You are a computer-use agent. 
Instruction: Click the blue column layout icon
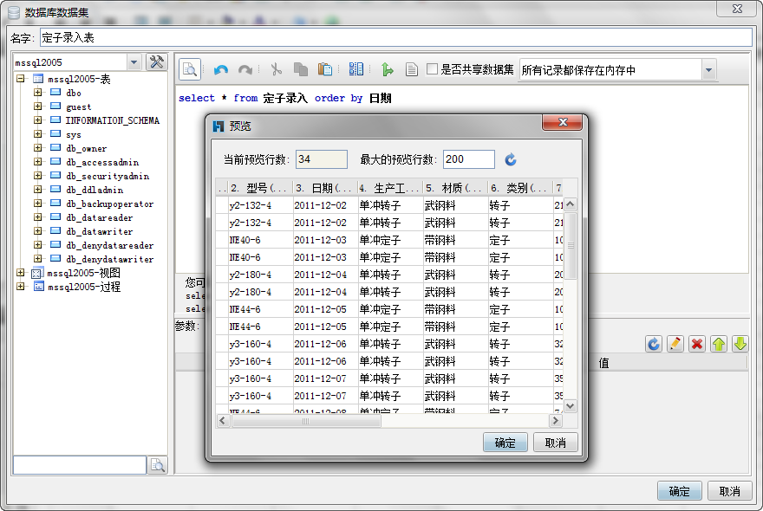[x=355, y=69]
